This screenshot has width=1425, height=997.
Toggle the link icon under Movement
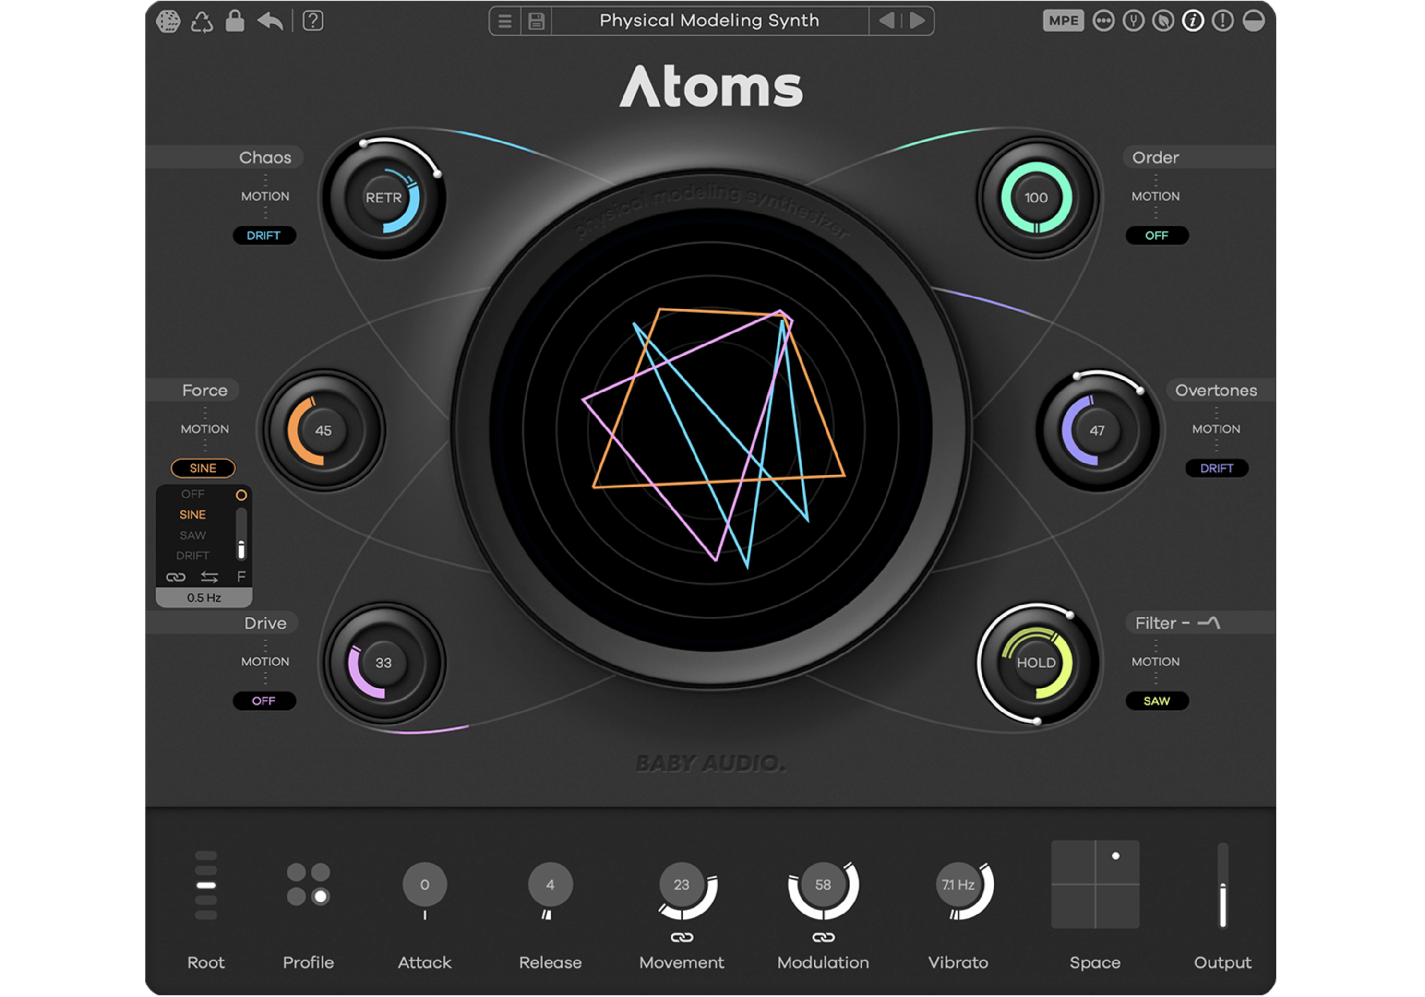682,938
